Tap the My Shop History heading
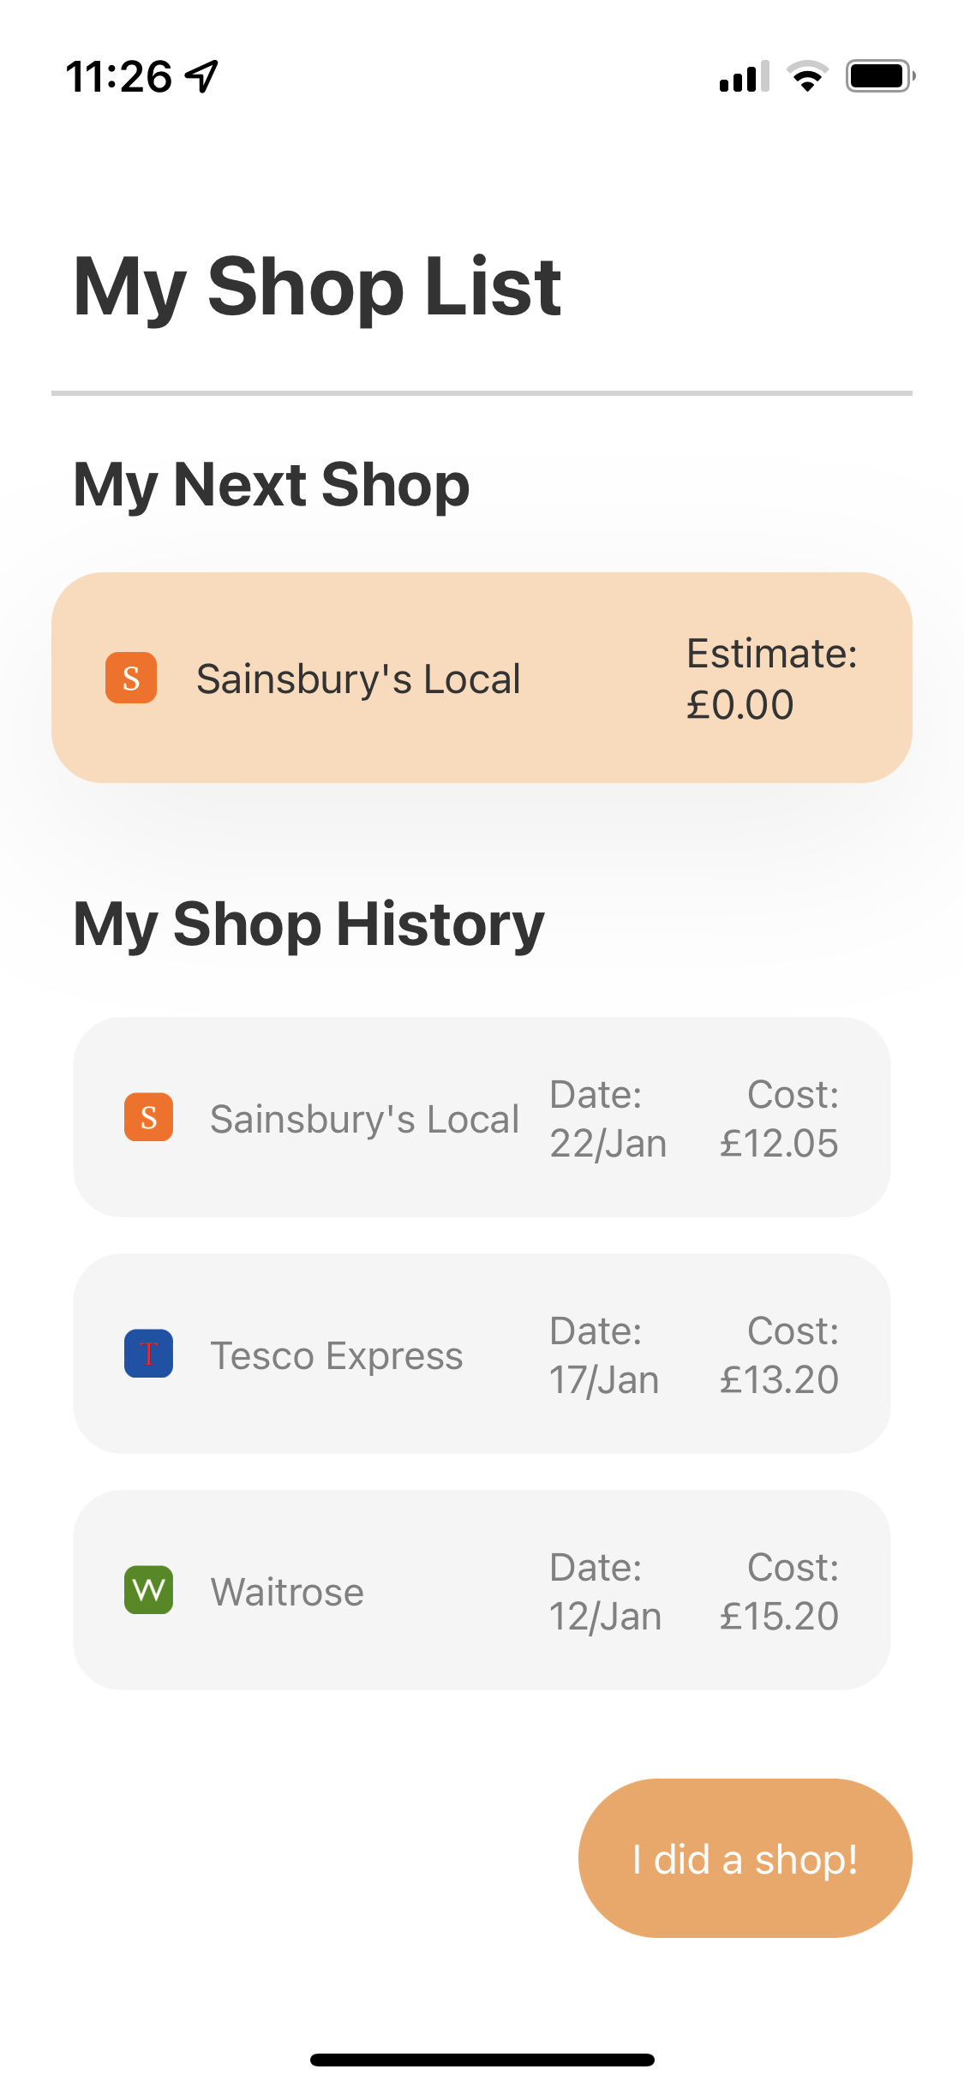This screenshot has width=964, height=2087. 308,924
